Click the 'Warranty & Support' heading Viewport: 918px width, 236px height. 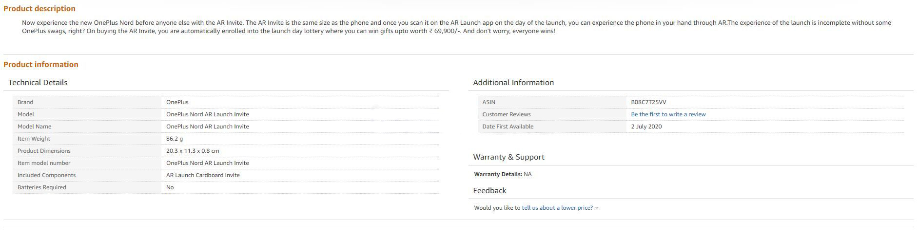click(508, 157)
